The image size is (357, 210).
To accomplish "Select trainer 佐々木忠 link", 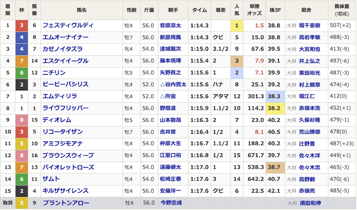I will 310,167.
